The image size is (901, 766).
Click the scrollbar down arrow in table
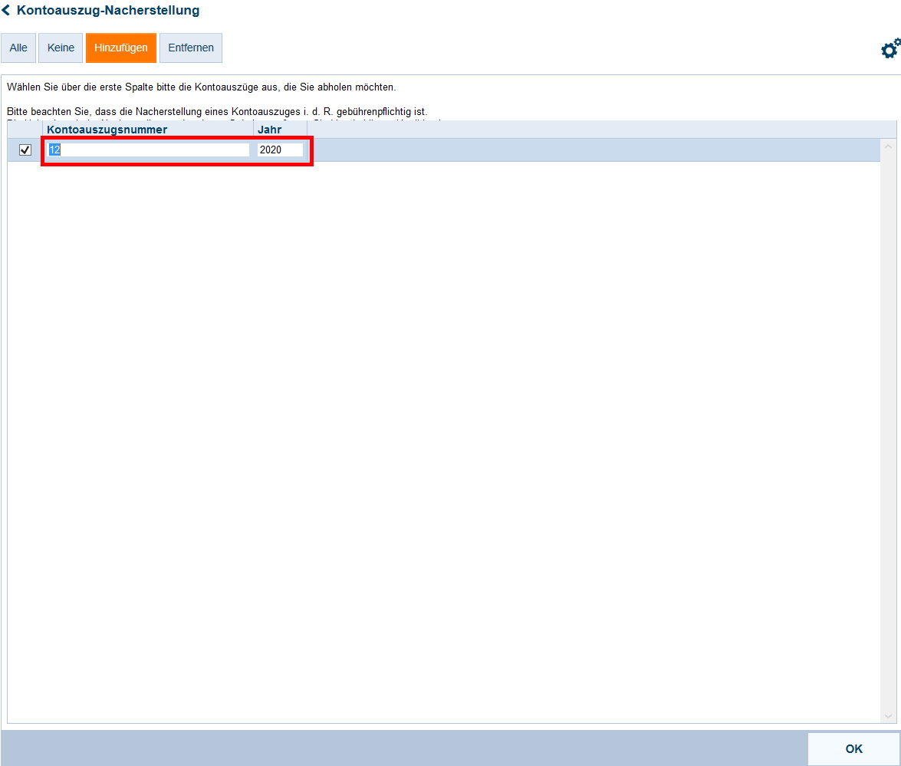pos(888,716)
